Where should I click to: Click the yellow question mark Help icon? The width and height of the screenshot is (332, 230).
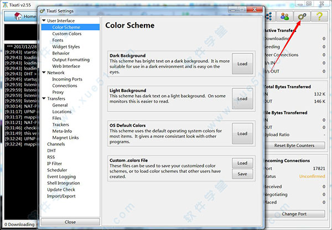click(320, 17)
